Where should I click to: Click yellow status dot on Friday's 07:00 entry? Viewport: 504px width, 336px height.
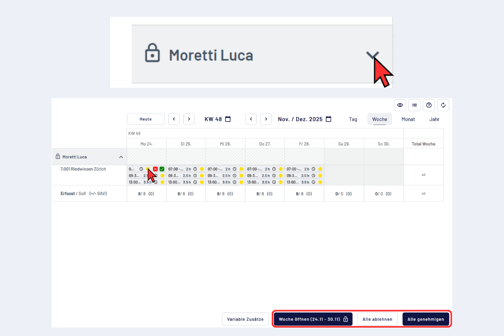320,169
